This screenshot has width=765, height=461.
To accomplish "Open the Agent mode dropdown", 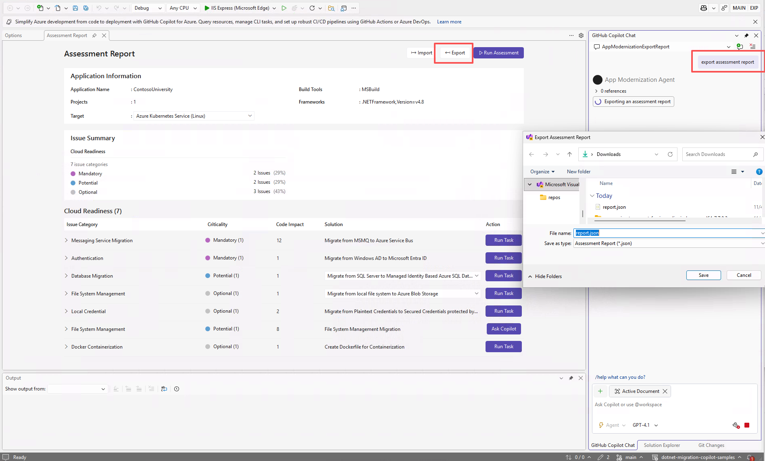I will (x=612, y=425).
